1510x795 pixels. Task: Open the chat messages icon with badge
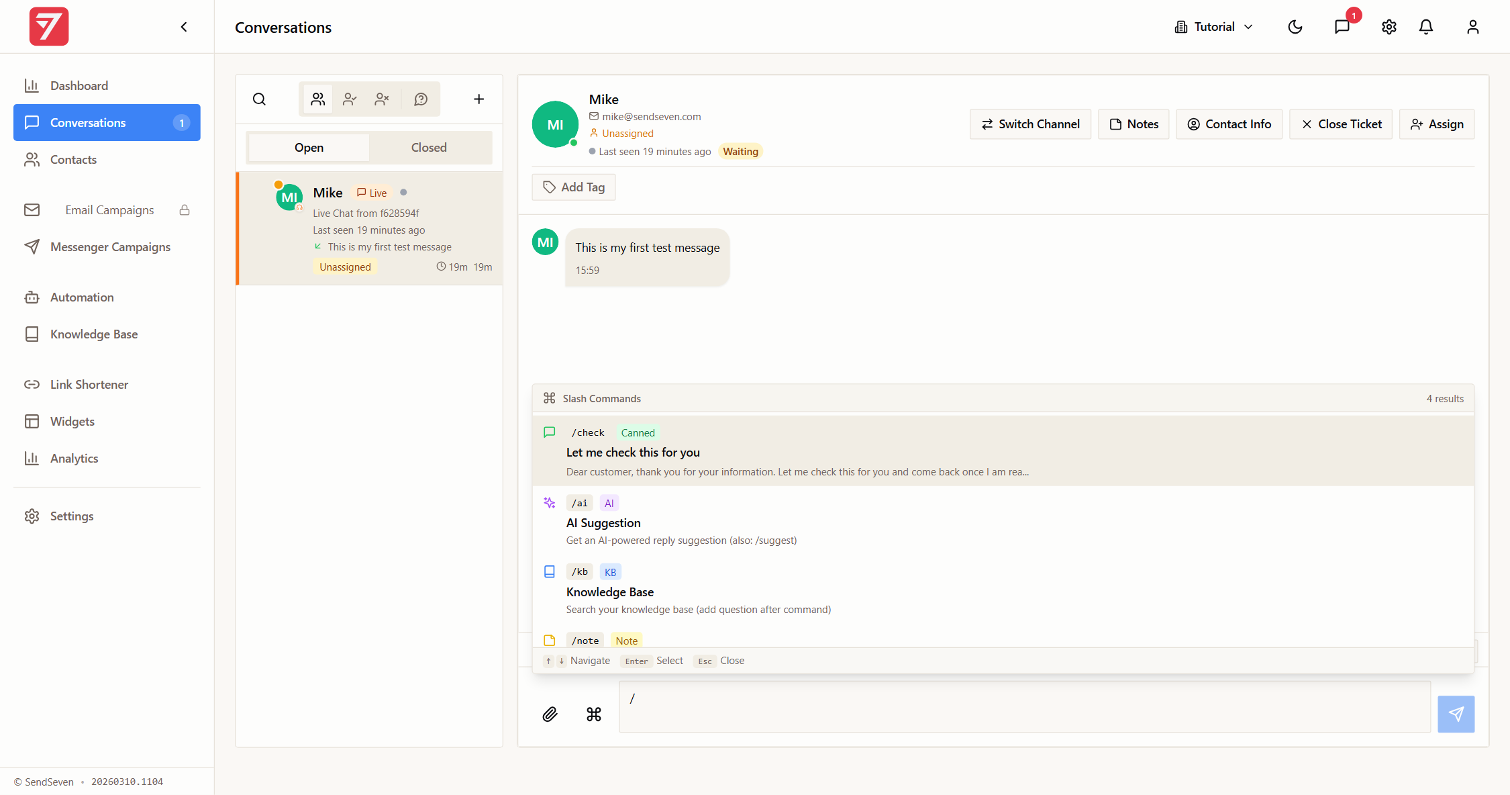tap(1342, 27)
